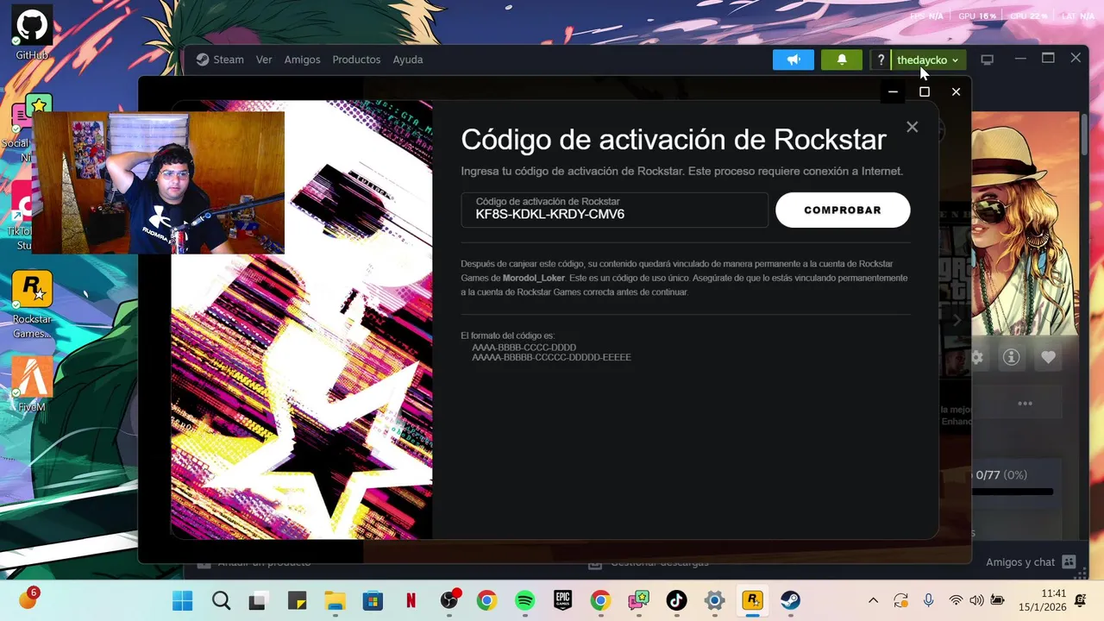Open the GitHub desktop shortcut
Viewport: 1104px width, 621px height.
[32, 31]
